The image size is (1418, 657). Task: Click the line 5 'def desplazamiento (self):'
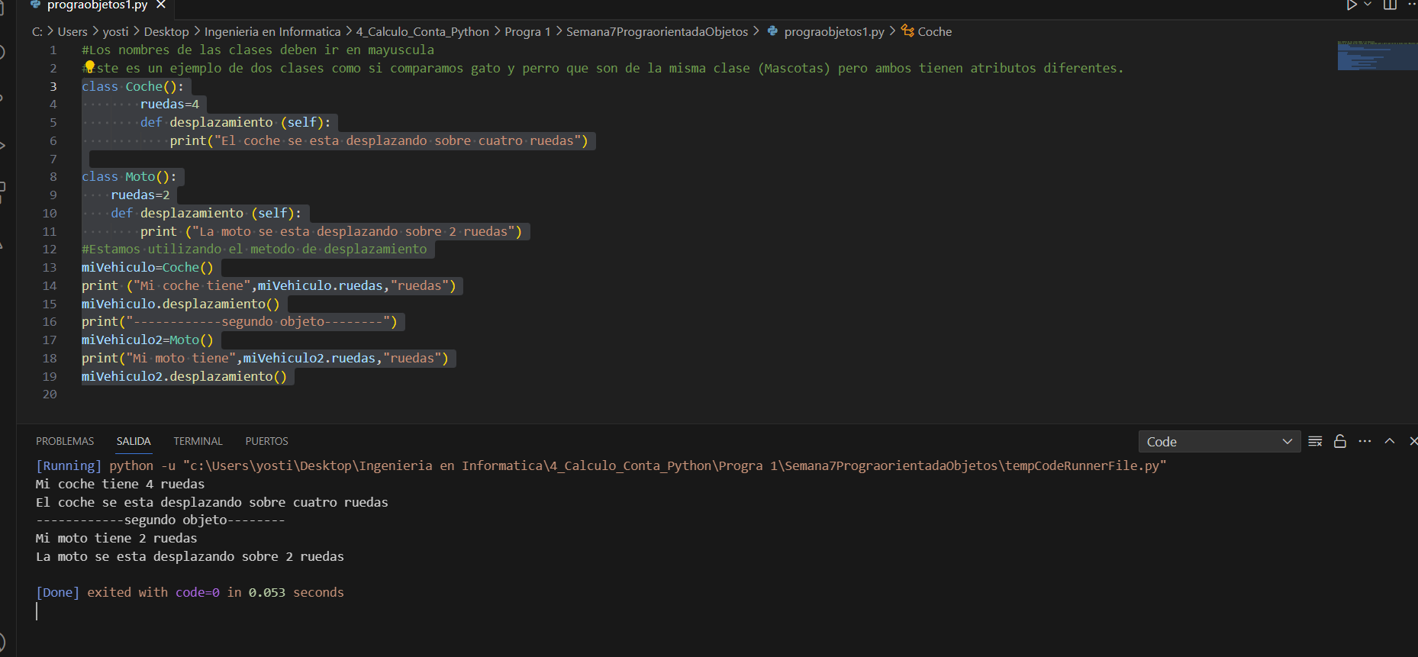click(x=236, y=122)
